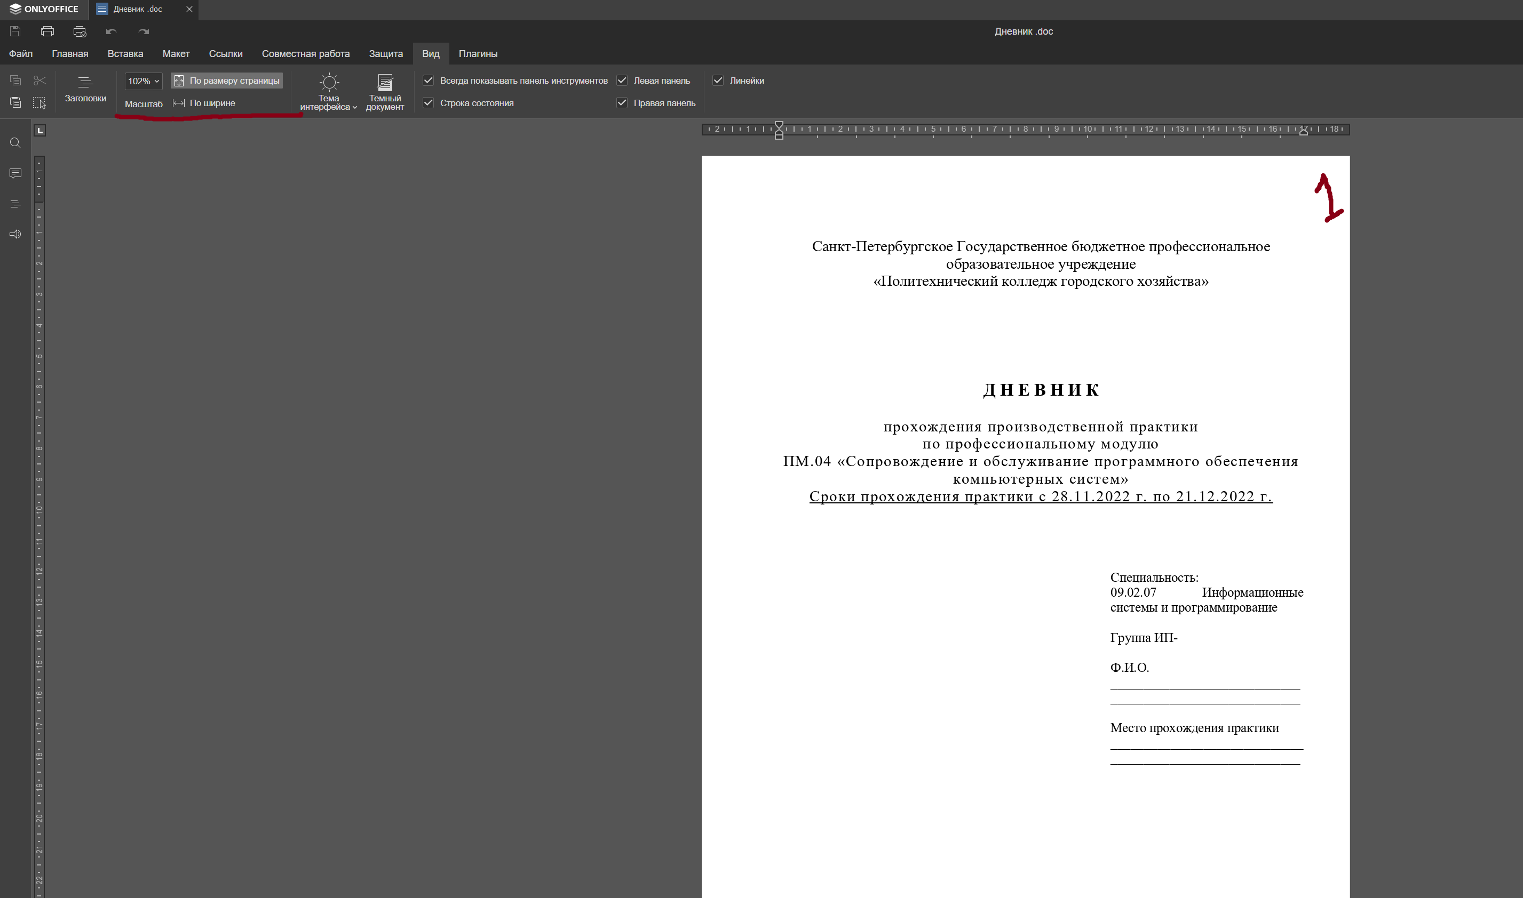Open print via the Print icon
The width and height of the screenshot is (1523, 898).
(48, 31)
